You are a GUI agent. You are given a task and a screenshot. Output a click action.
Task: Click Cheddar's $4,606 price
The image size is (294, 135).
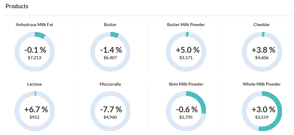pos(262,57)
